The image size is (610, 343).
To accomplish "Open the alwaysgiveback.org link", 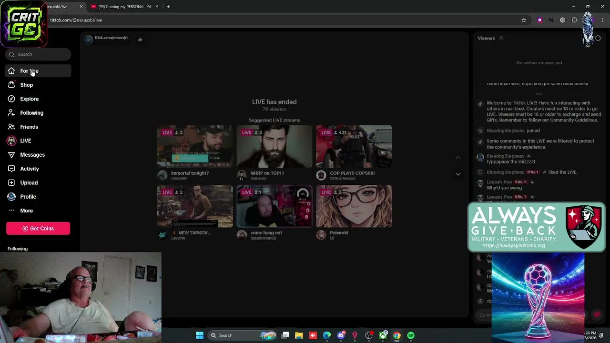I will point(513,246).
